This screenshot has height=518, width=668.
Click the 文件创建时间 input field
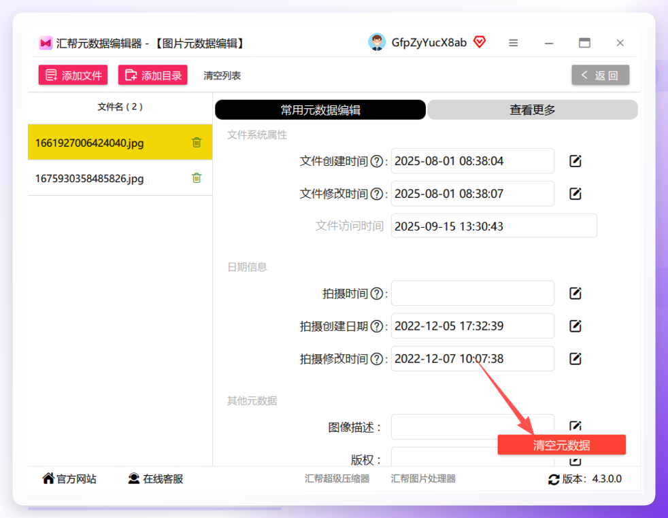473,161
